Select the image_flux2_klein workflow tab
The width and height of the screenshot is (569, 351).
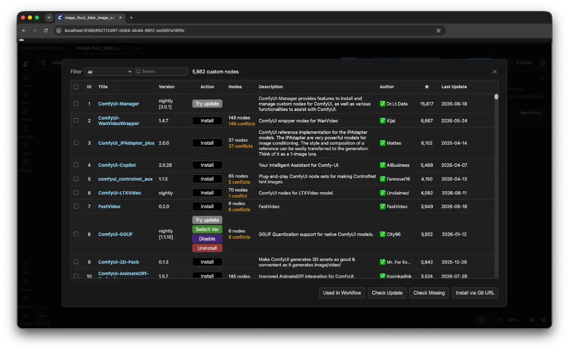point(98,48)
